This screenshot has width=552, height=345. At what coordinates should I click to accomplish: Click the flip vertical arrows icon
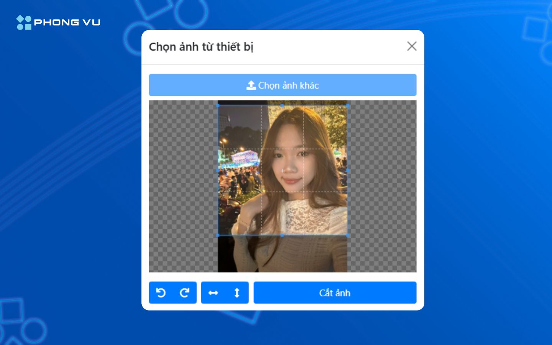click(236, 292)
